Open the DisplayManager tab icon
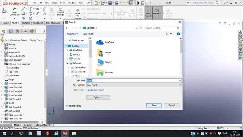This screenshot has height=137, width=243. 32,31
